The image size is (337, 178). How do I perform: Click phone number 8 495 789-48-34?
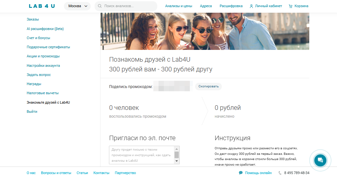297,173
